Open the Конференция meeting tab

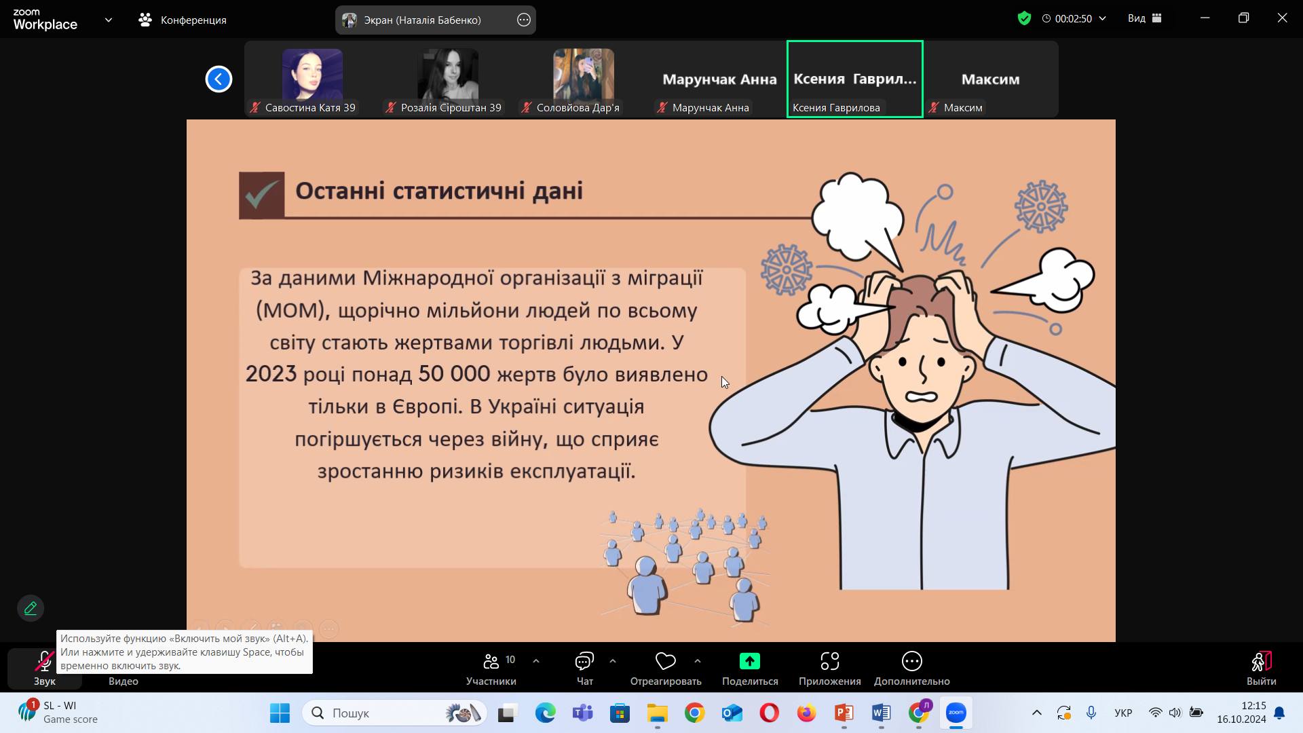point(182,20)
